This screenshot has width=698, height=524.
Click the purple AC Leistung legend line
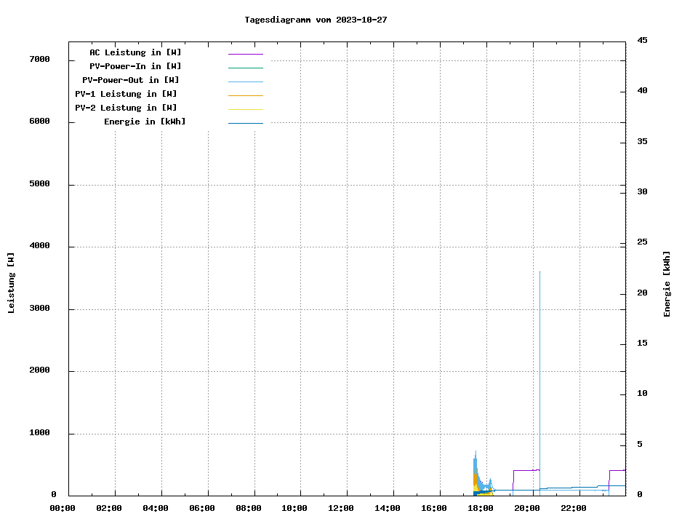[x=245, y=54]
